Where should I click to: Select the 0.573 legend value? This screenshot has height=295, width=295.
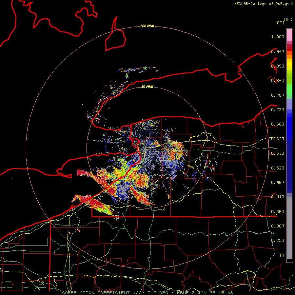click(x=278, y=153)
